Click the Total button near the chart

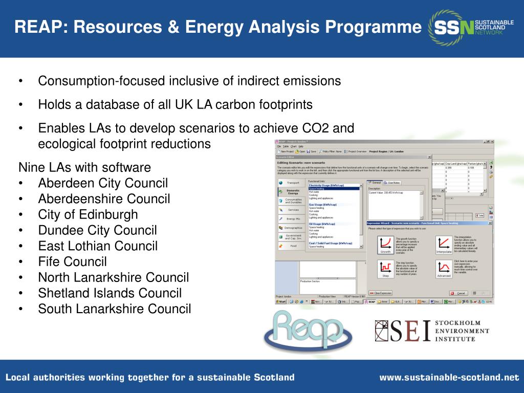pyautogui.click(x=480, y=215)
